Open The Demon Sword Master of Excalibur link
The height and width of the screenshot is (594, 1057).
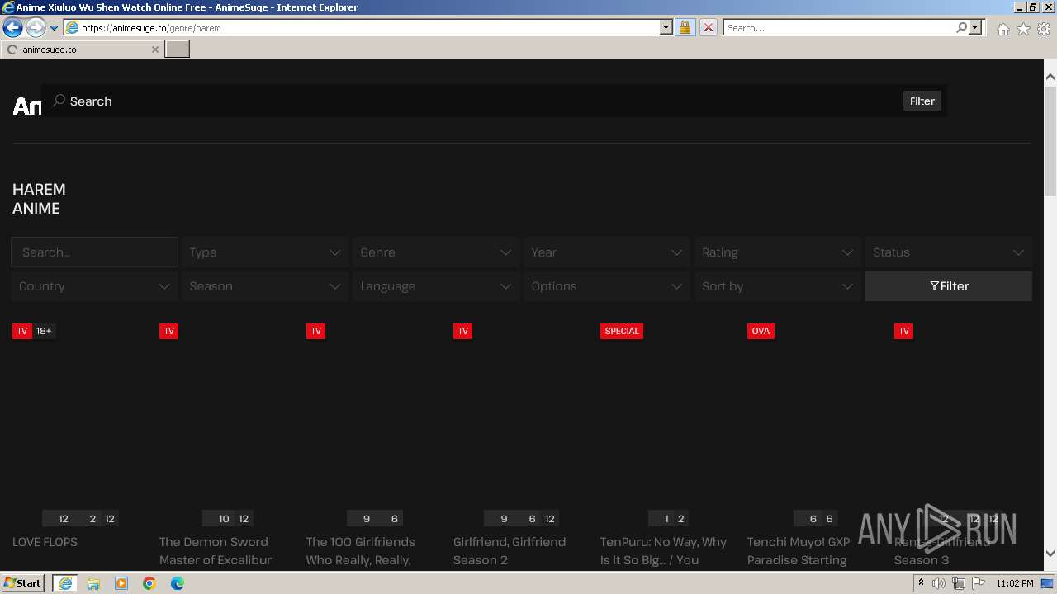coord(216,551)
